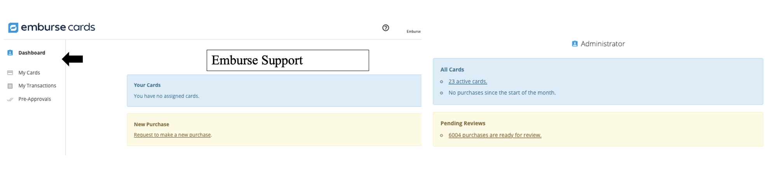Click the Emburse account name at top
Screen dimensions: 777x172
(x=413, y=31)
